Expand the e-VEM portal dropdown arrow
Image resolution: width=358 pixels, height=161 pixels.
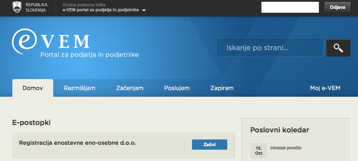coord(144,10)
